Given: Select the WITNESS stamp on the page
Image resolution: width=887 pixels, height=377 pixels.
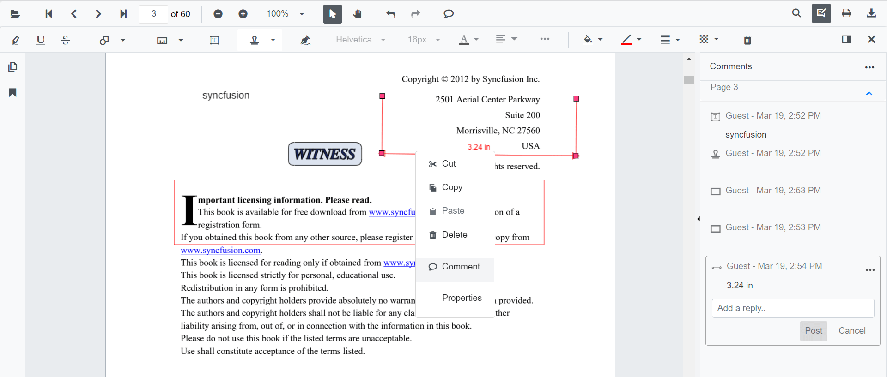Looking at the screenshot, I should (x=325, y=154).
